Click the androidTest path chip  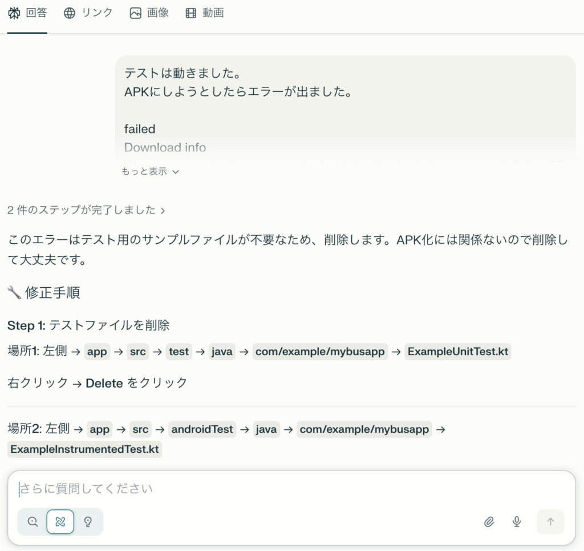(x=202, y=429)
